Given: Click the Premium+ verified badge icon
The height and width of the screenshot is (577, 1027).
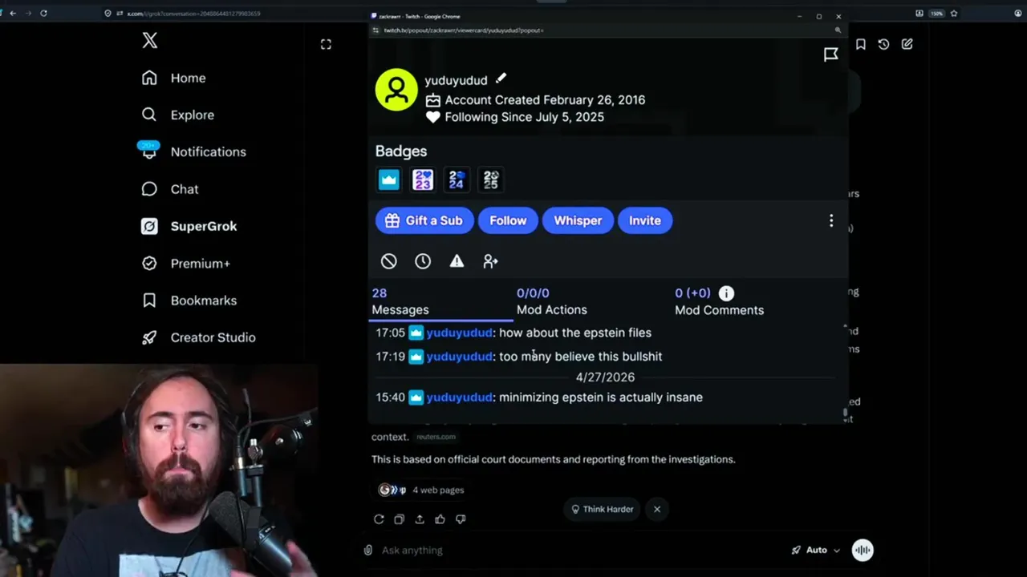Looking at the screenshot, I should 149,263.
